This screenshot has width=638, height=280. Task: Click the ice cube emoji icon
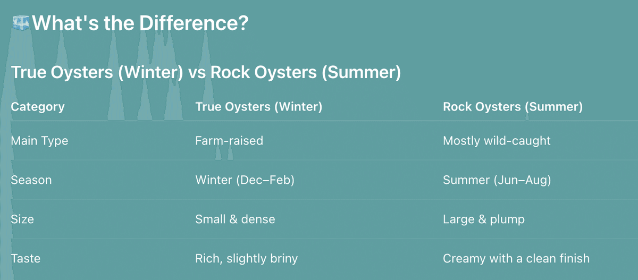coord(21,23)
